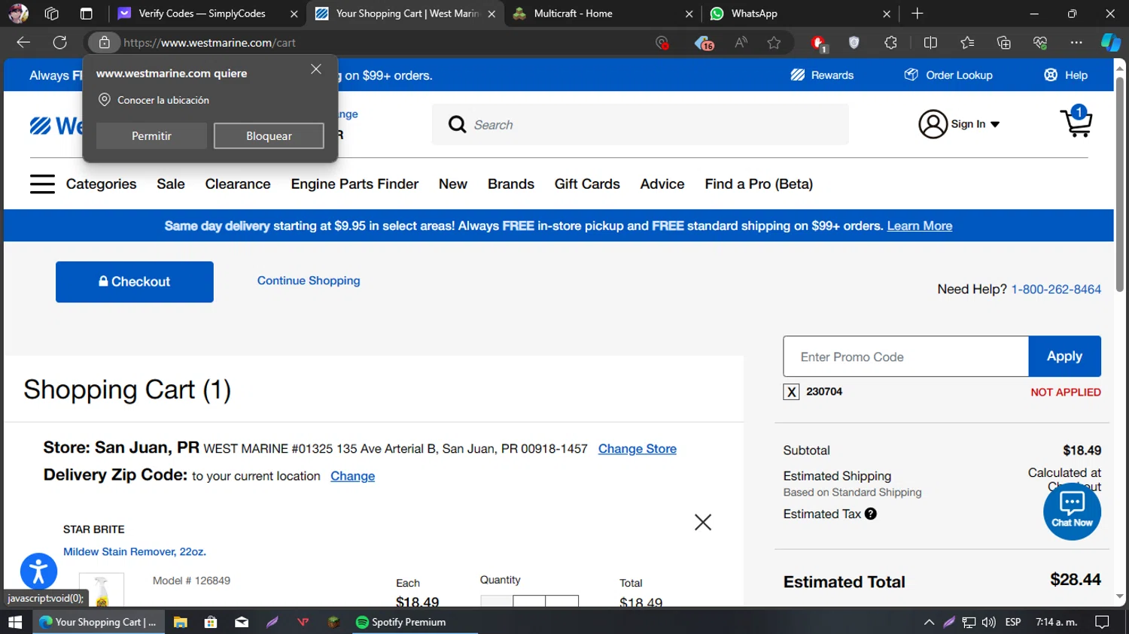Screen dimensions: 1129x634
Task: Open Help in the top bar
Action: tap(1066, 75)
